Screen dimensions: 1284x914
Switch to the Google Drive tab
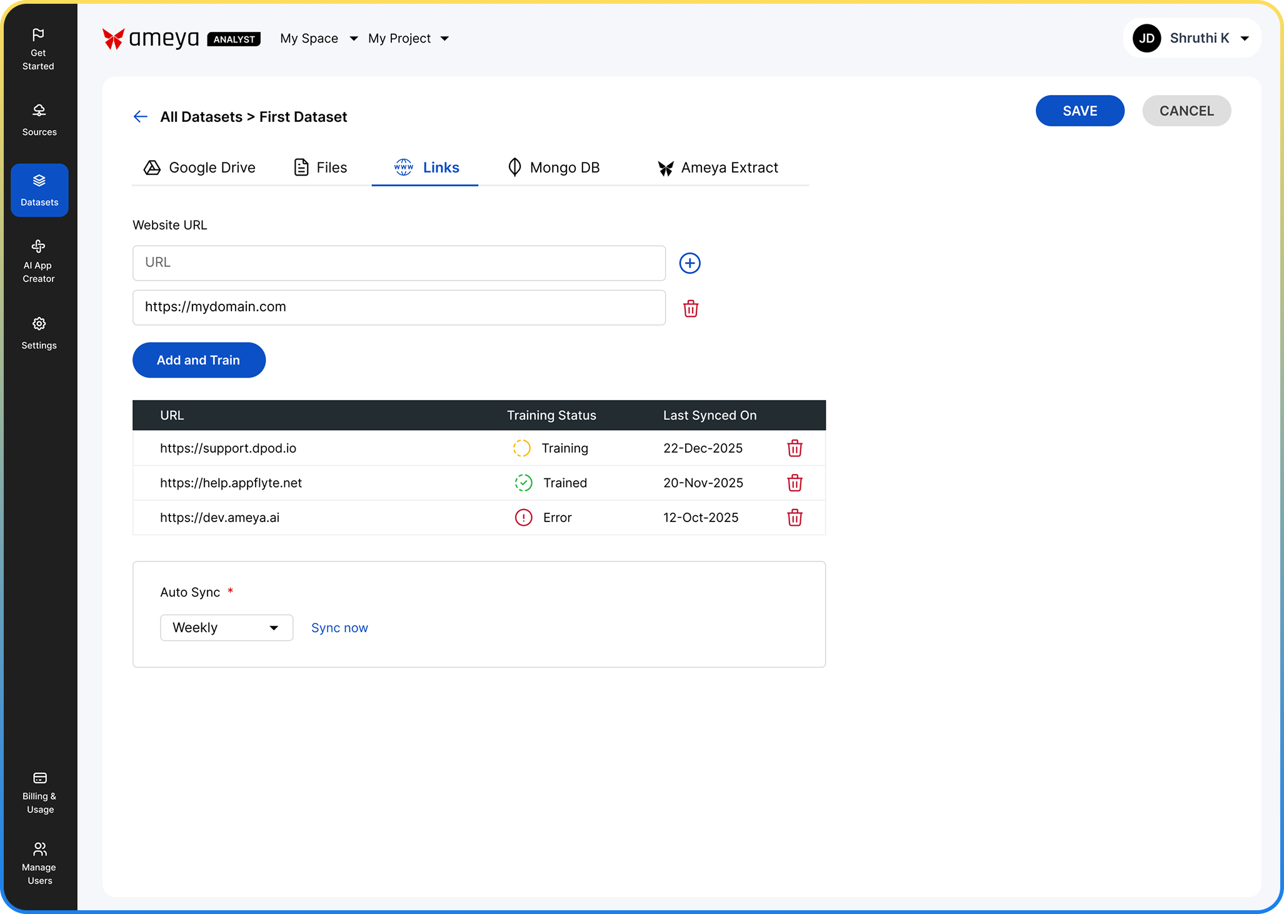pos(200,168)
